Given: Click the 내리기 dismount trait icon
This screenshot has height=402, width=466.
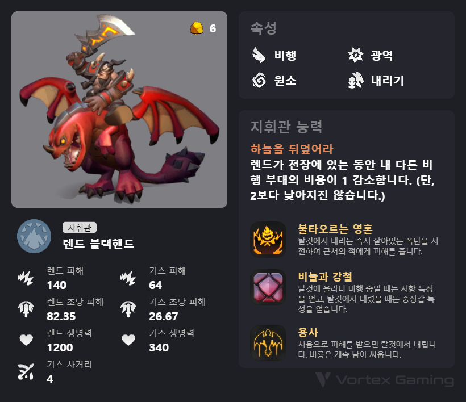Looking at the screenshot, I should pos(355,80).
